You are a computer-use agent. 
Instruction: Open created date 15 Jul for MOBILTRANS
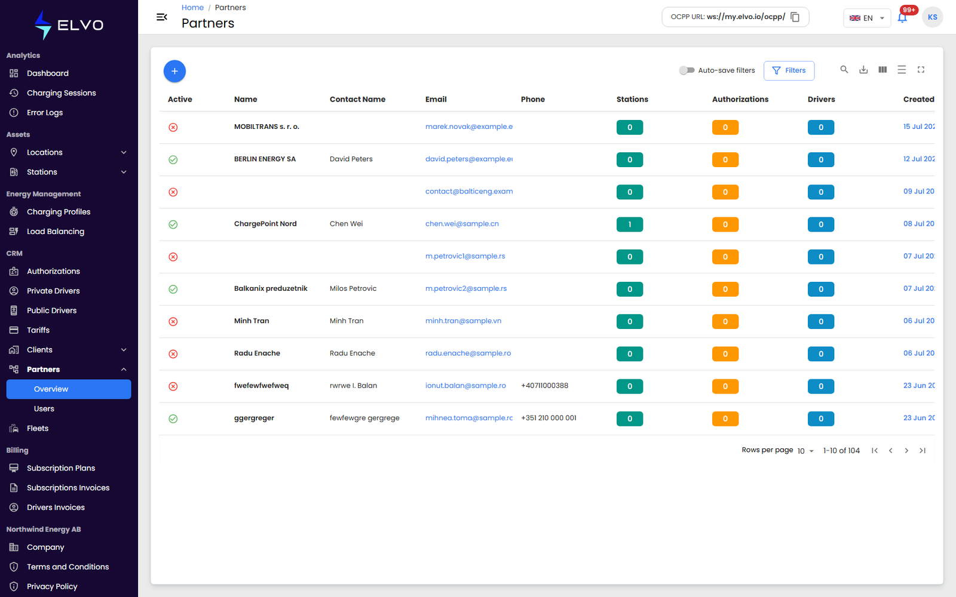coord(919,127)
